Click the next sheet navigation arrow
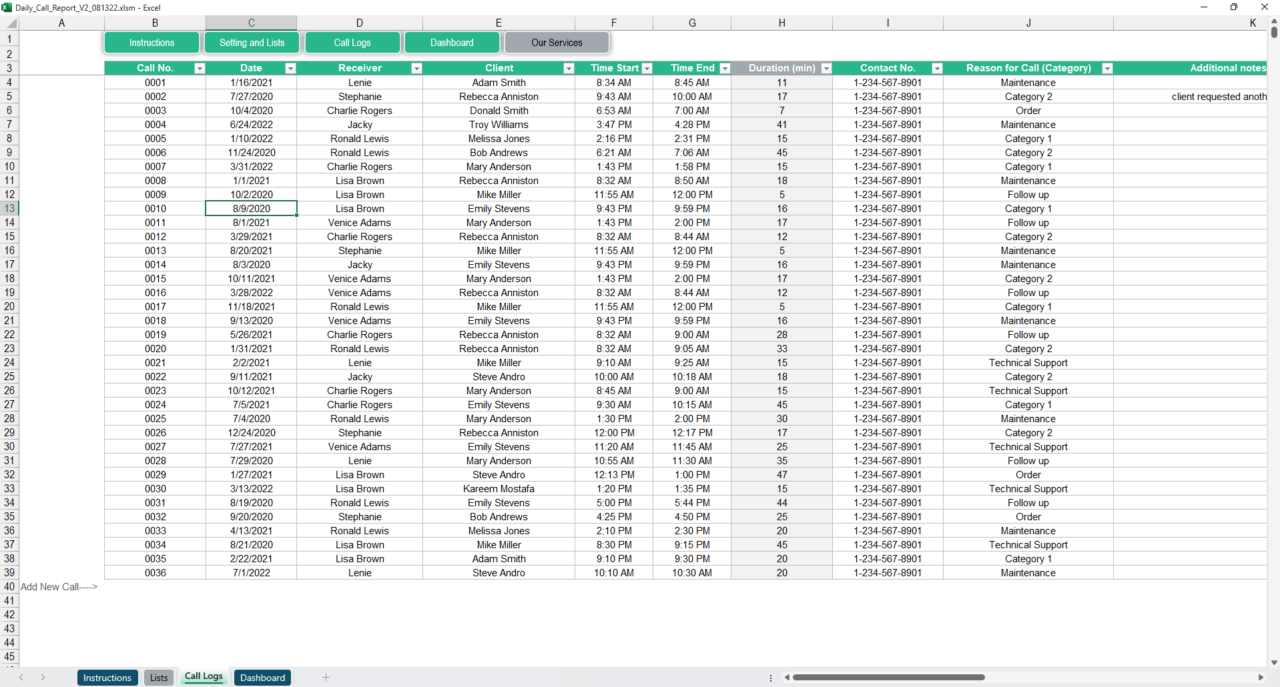Screen dimensions: 1280x687 click(x=43, y=677)
